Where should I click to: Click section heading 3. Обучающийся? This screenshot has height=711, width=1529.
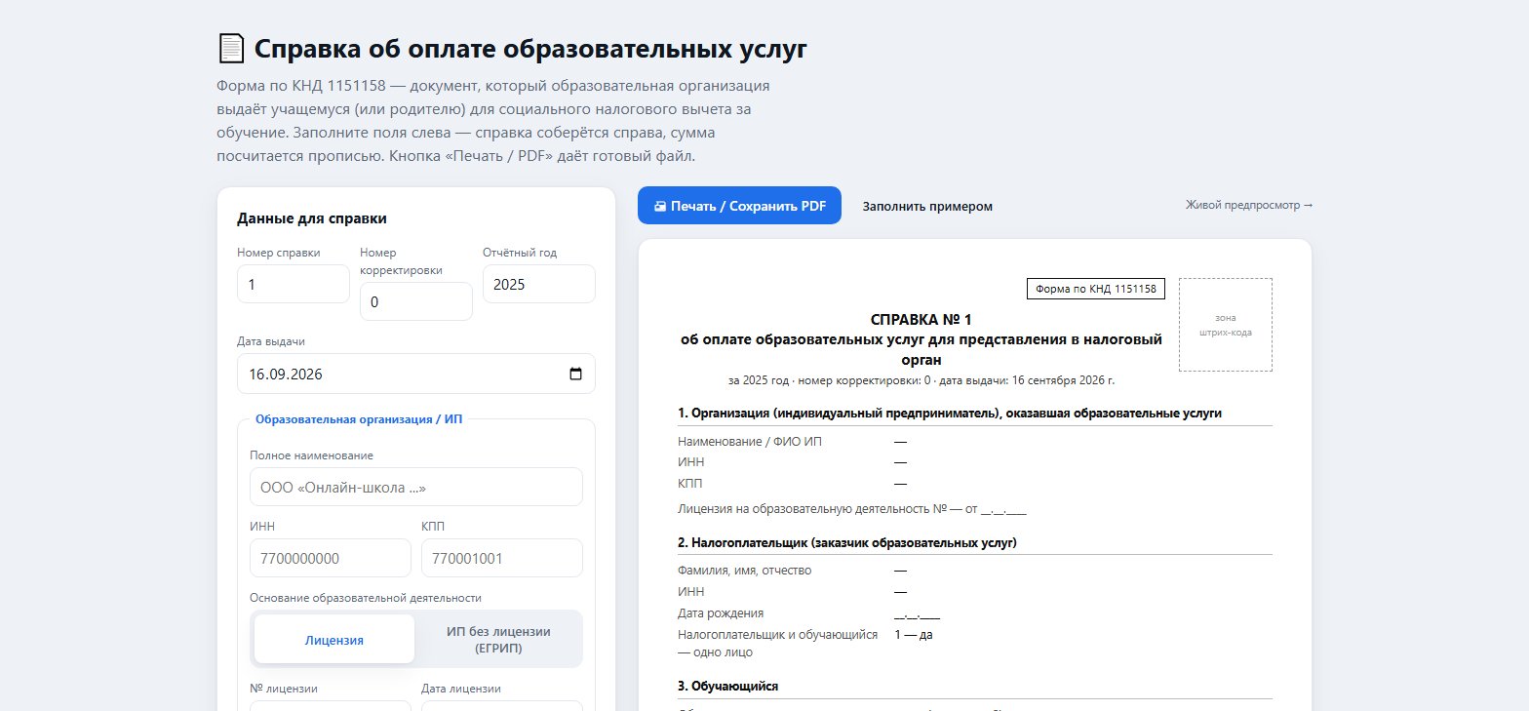(727, 687)
